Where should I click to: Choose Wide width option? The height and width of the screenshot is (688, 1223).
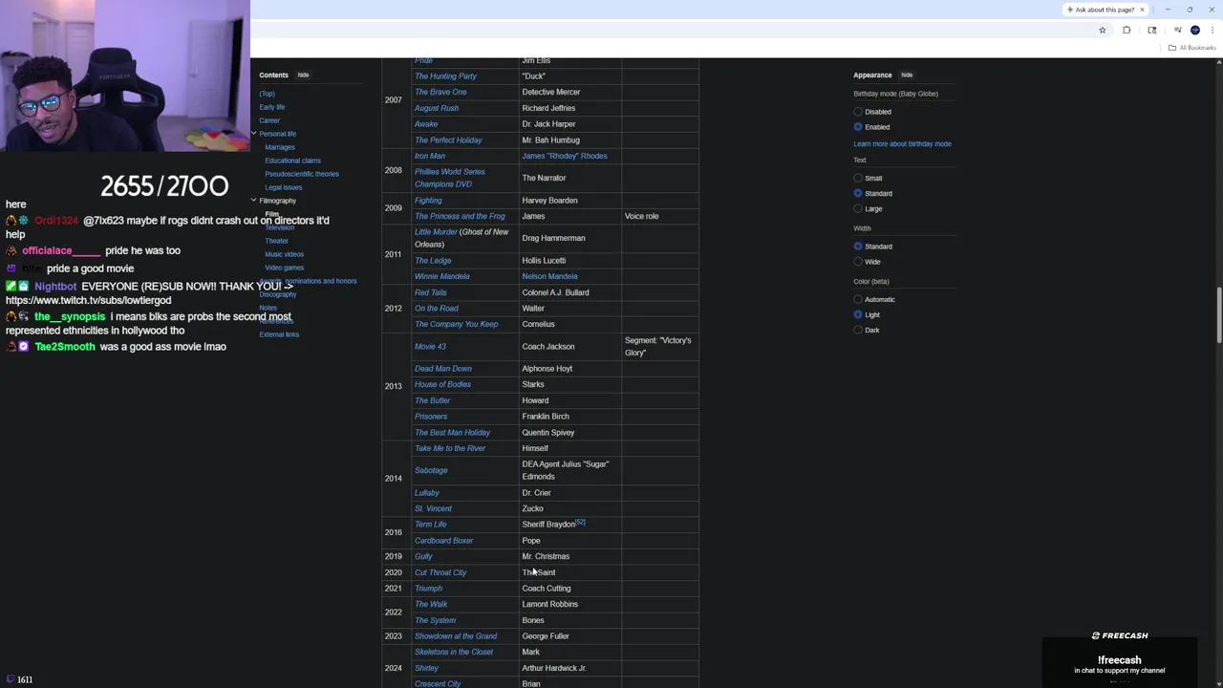tap(858, 262)
